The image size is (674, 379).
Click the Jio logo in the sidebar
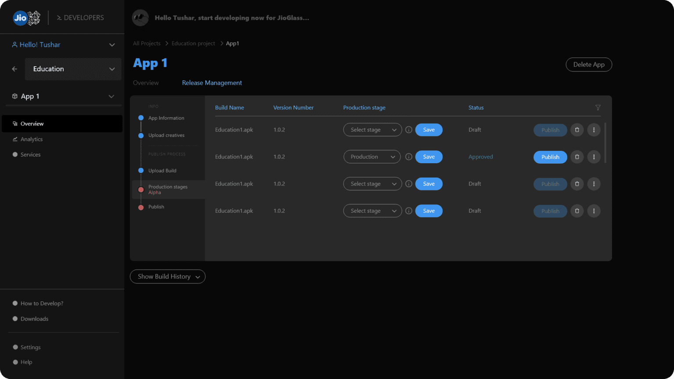26,18
